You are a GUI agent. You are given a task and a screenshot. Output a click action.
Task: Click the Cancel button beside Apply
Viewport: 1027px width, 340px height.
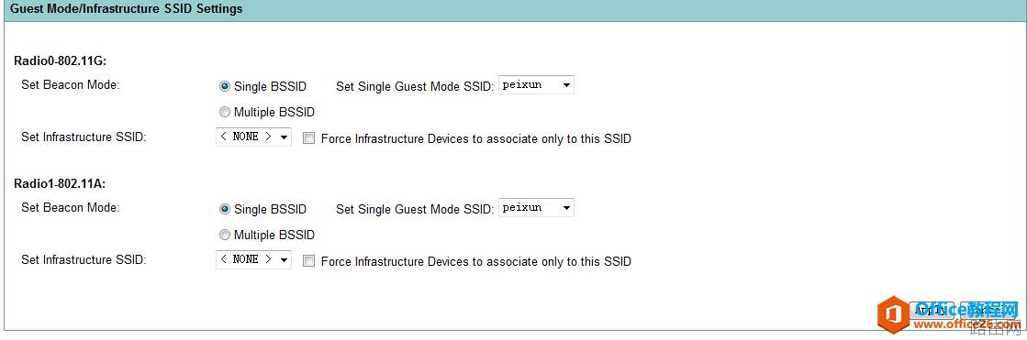pyautogui.click(x=988, y=311)
